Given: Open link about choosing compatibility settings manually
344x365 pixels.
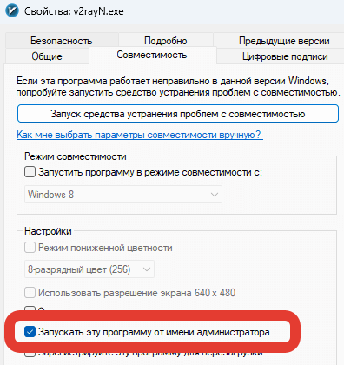Looking at the screenshot, I should click(x=140, y=135).
